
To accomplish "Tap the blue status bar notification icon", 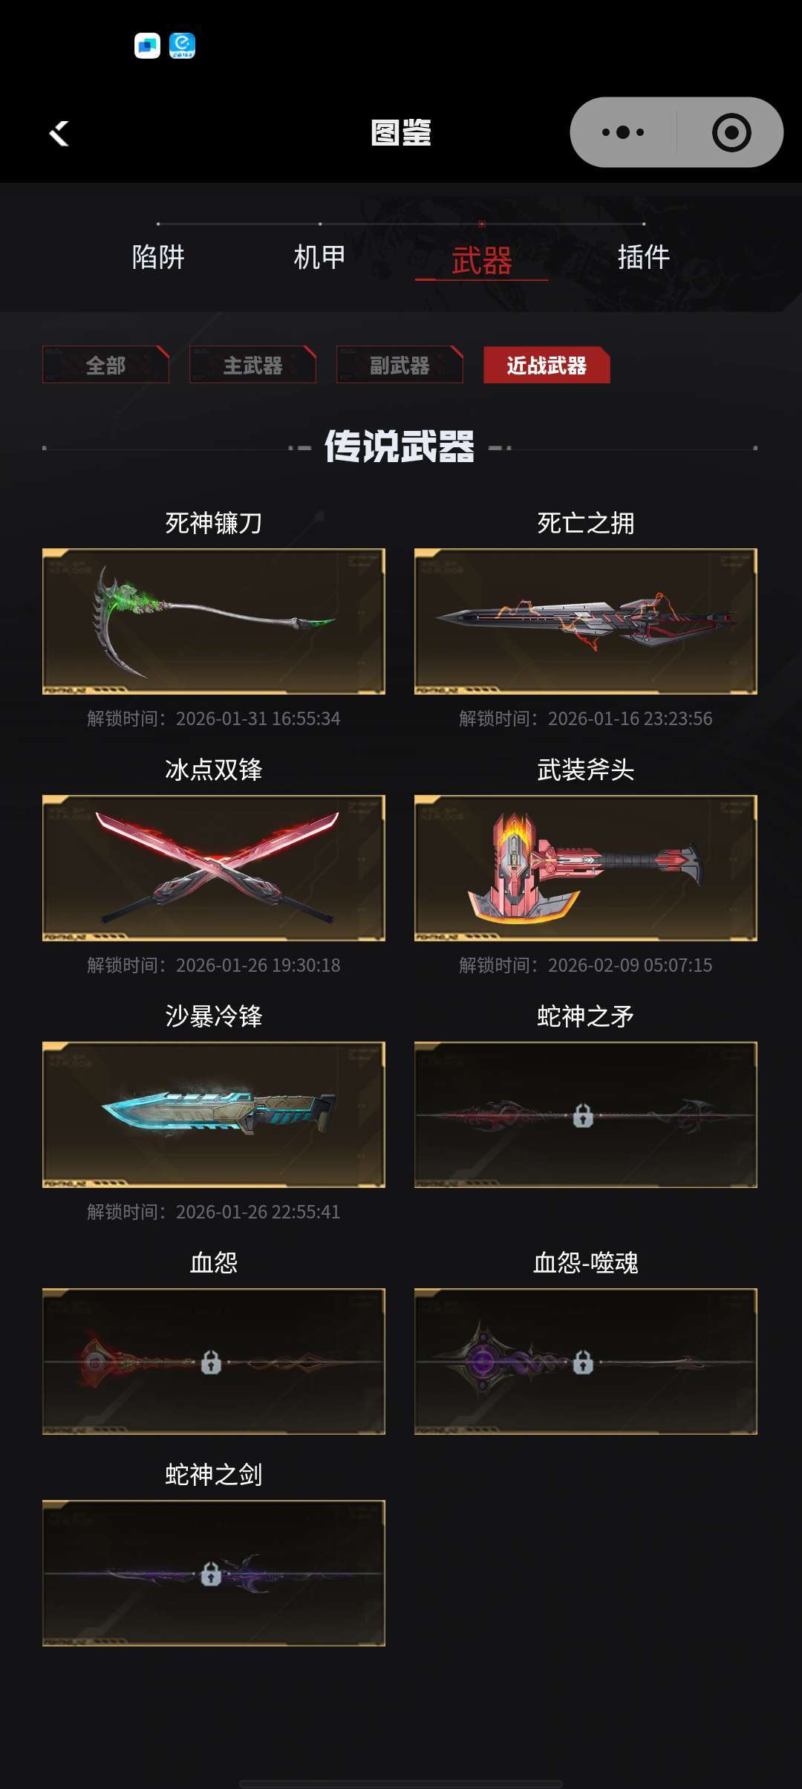I will tap(182, 45).
